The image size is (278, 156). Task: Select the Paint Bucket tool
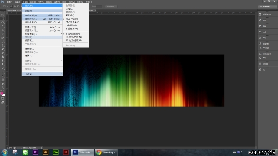(3, 57)
